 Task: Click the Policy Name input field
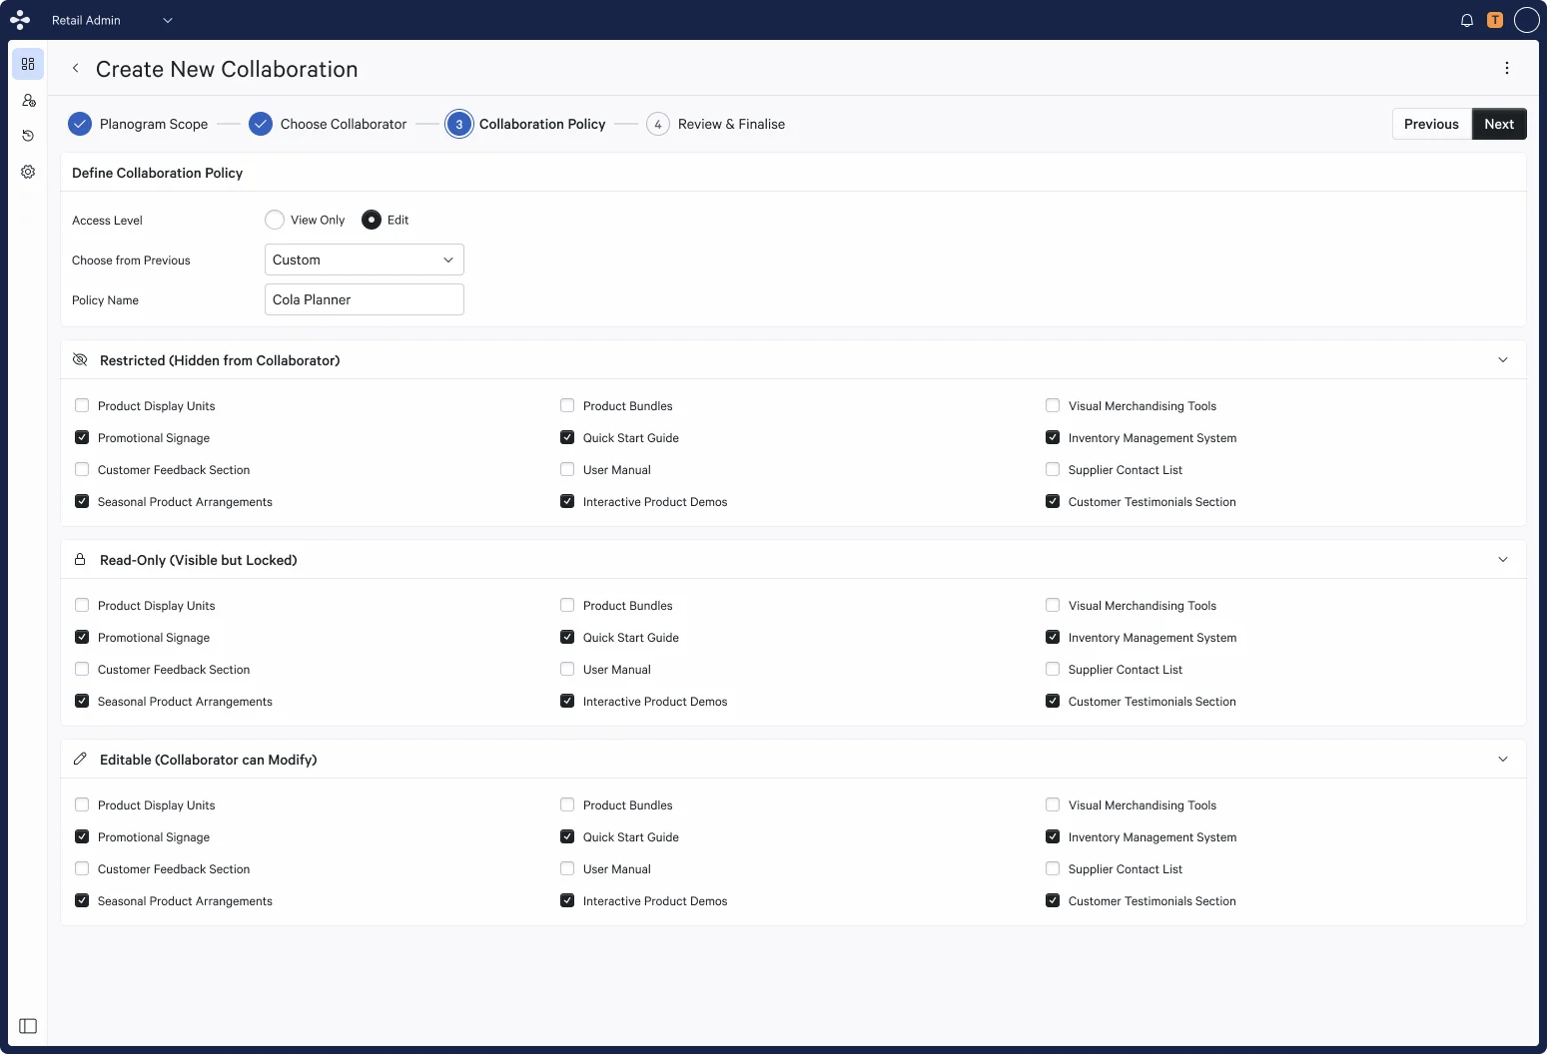(365, 299)
